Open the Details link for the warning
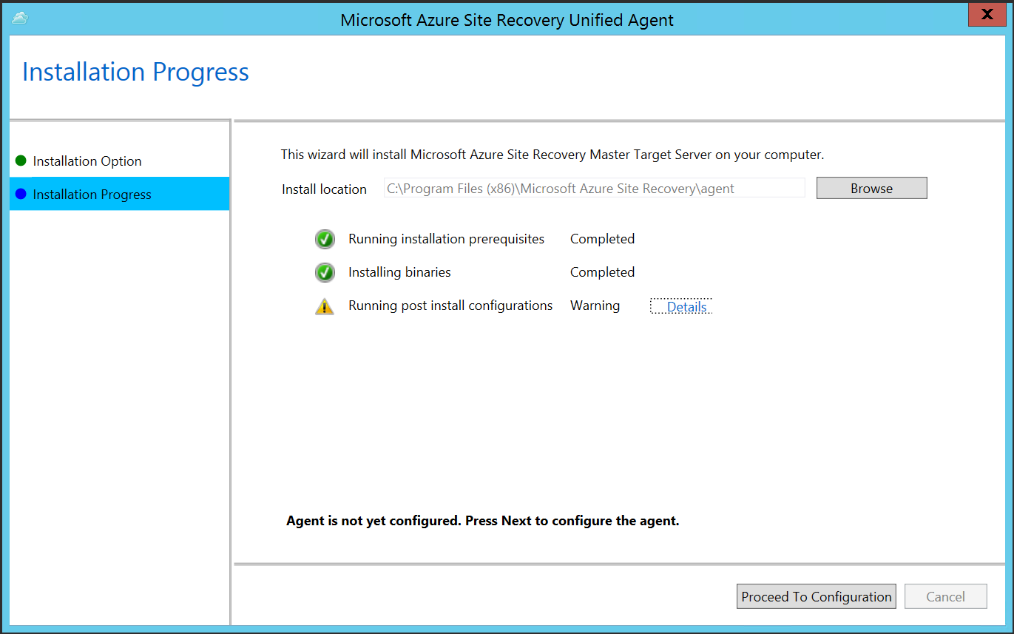 point(686,307)
